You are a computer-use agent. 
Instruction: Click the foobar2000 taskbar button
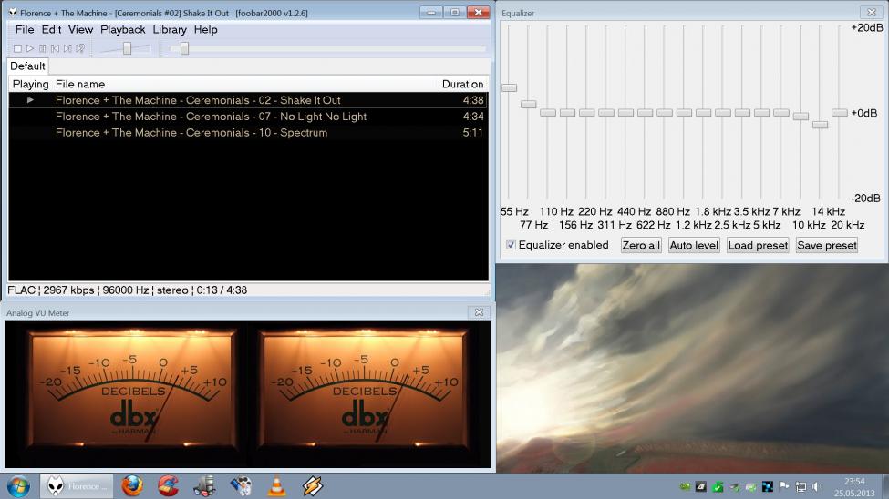77,486
